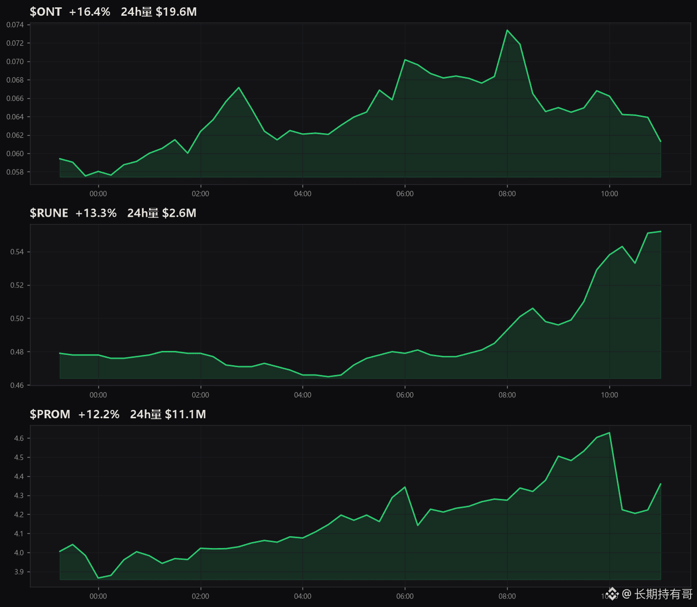Click 00:00 under the ONT chart
This screenshot has width=697, height=607.
tap(98, 194)
